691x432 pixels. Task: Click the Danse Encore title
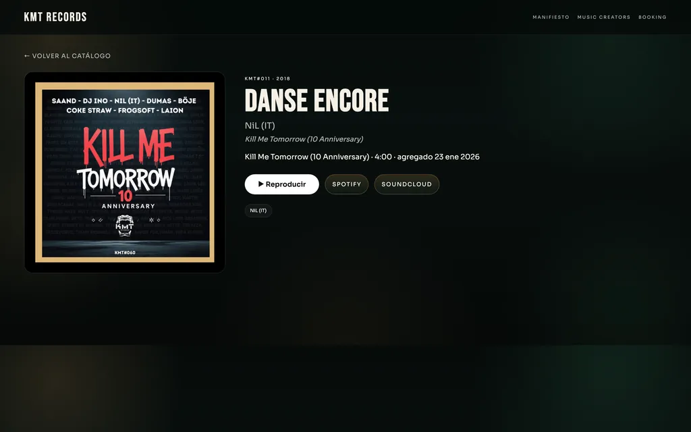coord(317,101)
